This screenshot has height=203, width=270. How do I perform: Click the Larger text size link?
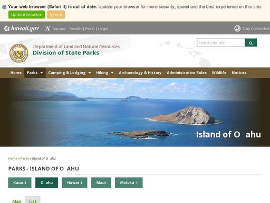(x=103, y=29)
